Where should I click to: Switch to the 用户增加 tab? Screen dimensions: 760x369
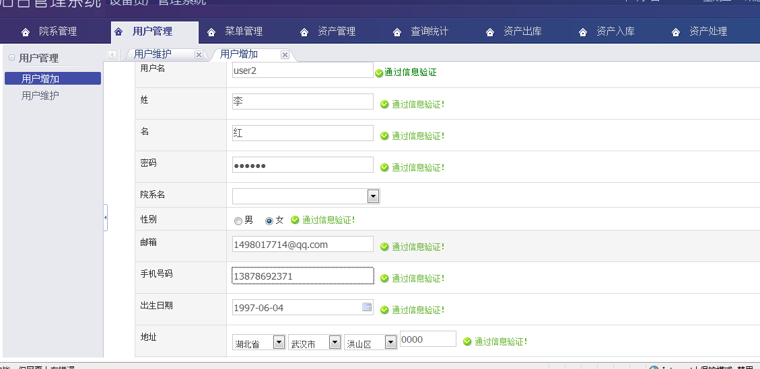[x=239, y=54]
